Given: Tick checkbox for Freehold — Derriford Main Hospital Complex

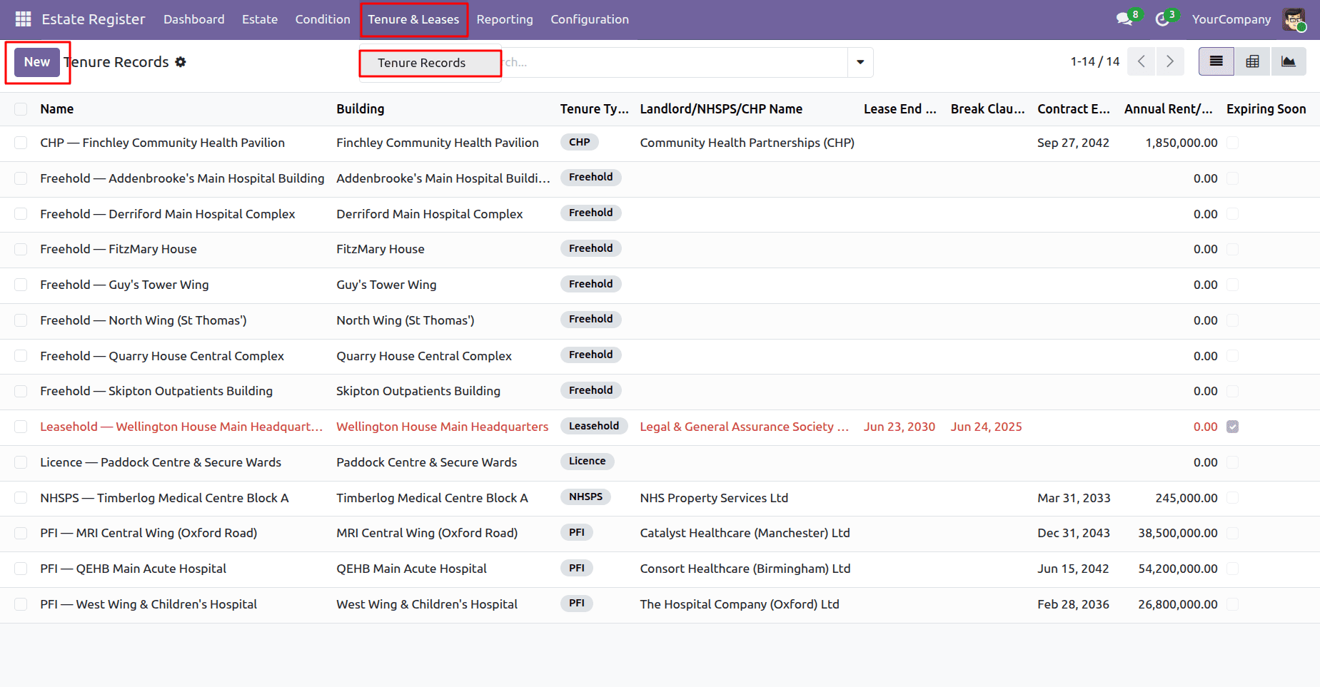Looking at the screenshot, I should 21,214.
